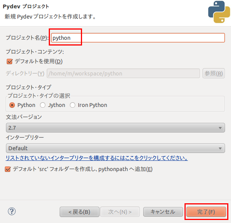Click the ディレクトリー path field
The height and width of the screenshot is (223, 231).
click(123, 73)
